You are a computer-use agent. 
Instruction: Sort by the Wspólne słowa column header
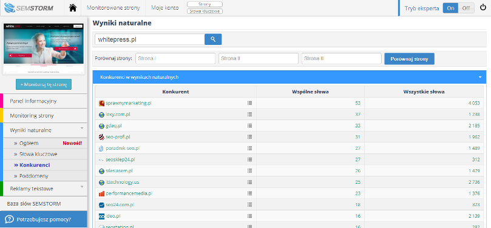tap(310, 92)
